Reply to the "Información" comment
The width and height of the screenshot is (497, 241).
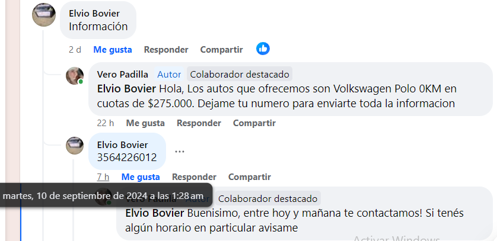tap(166, 50)
